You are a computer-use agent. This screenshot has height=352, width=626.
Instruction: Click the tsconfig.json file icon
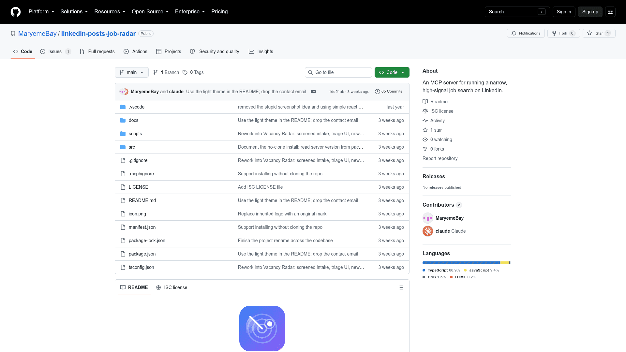pos(123,267)
